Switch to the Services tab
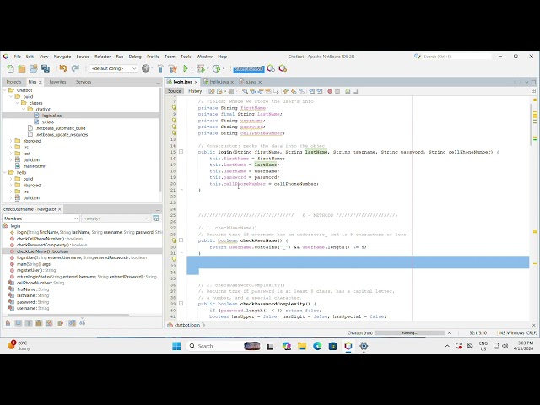 (84, 82)
